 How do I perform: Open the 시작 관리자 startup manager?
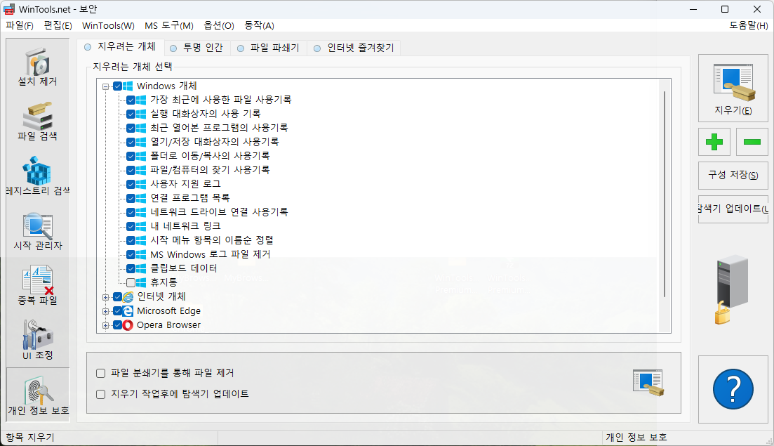click(37, 231)
